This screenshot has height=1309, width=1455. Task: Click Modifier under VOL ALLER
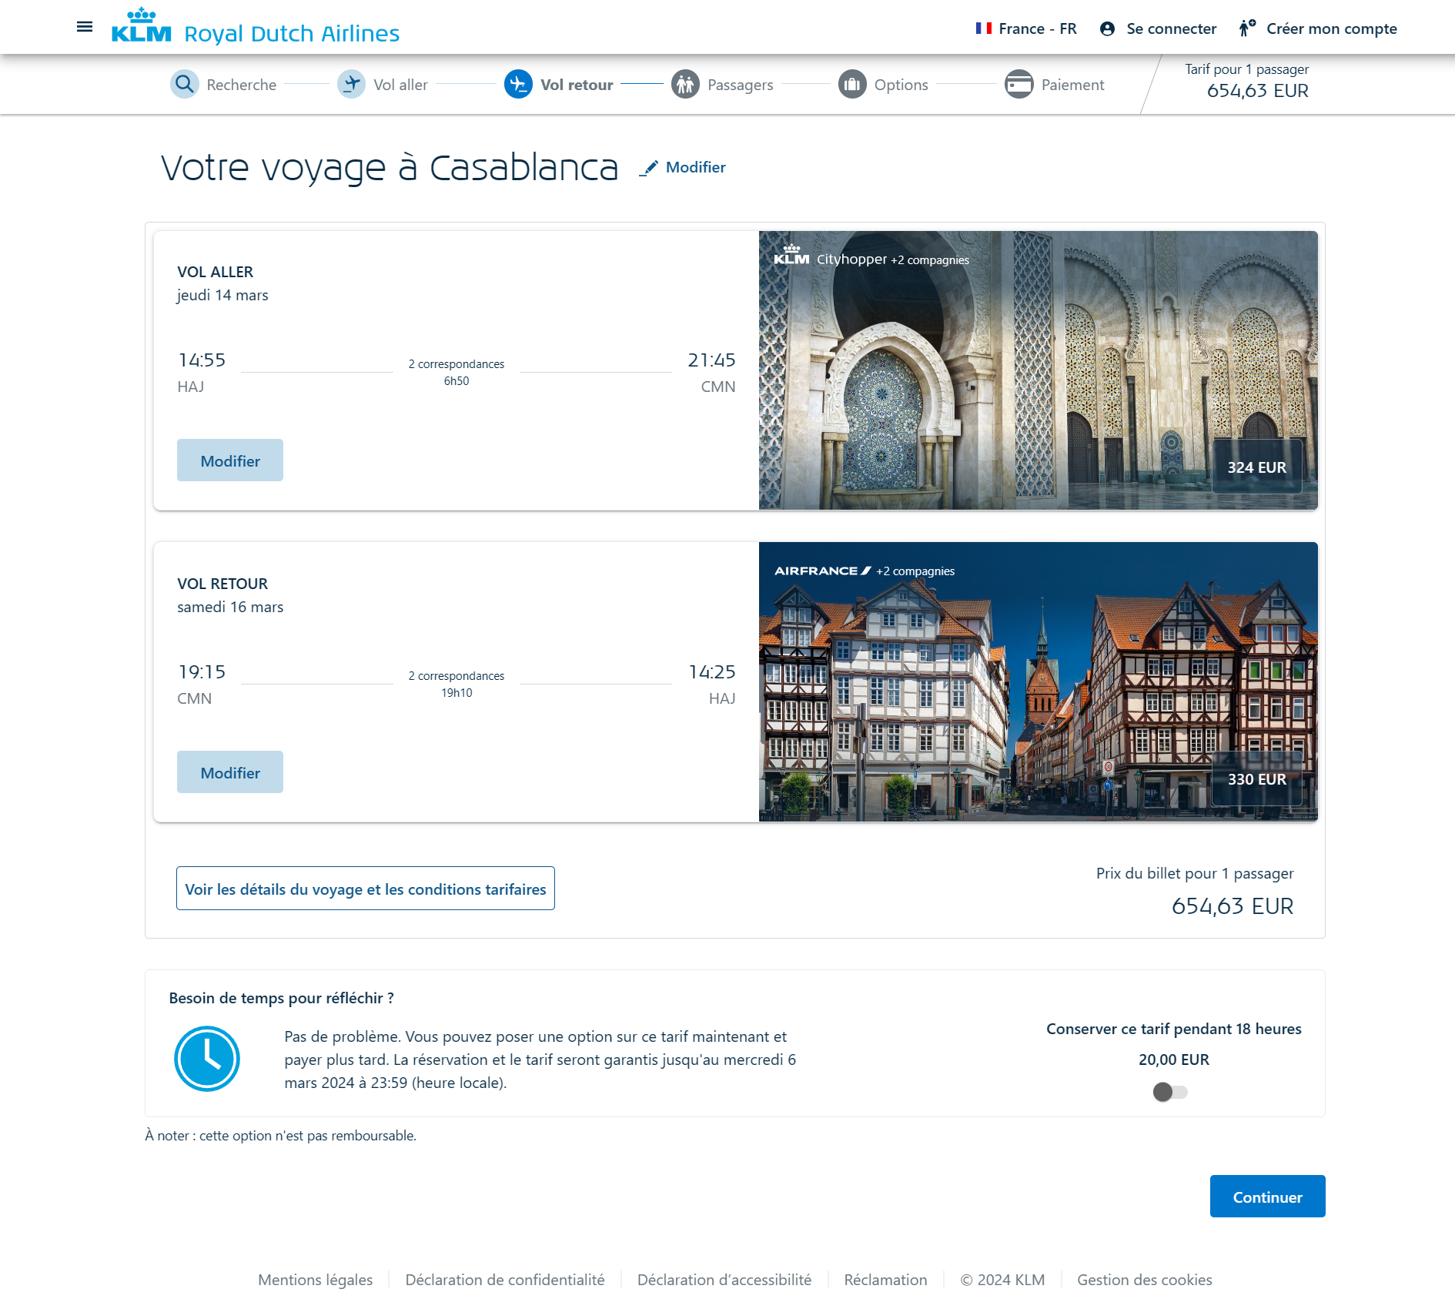click(229, 460)
